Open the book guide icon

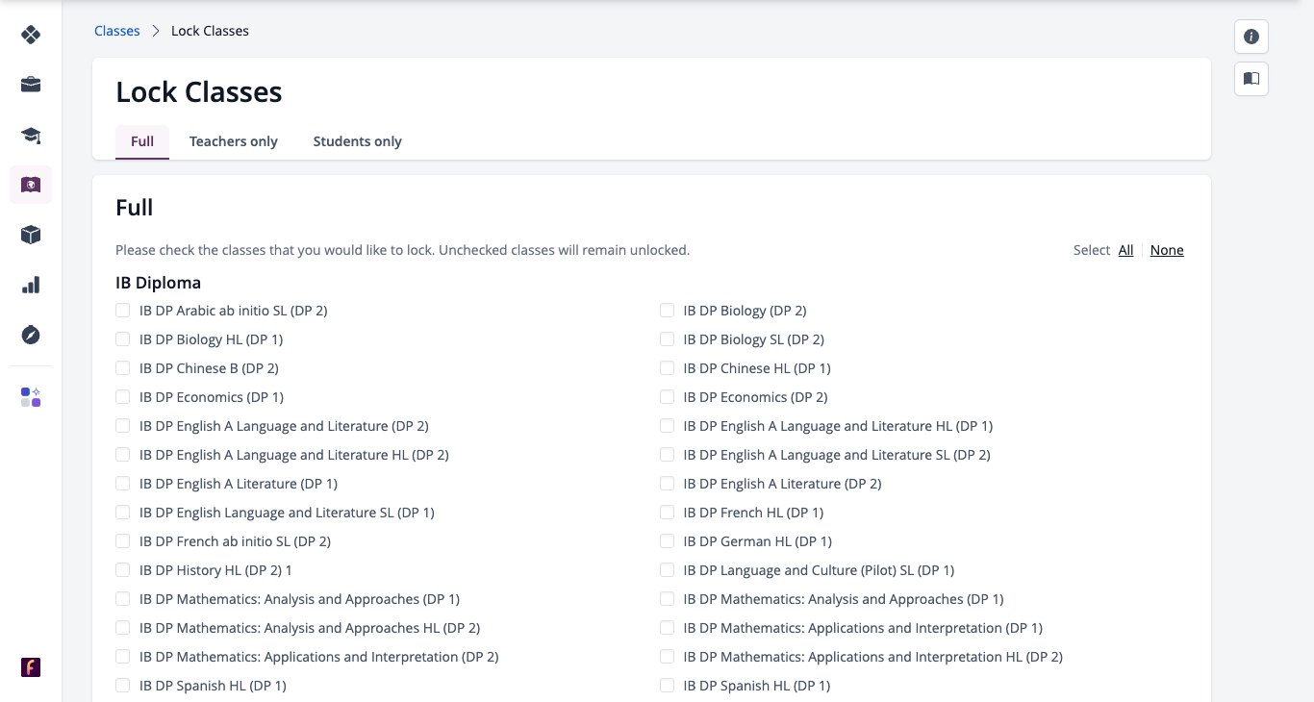pos(1251,79)
